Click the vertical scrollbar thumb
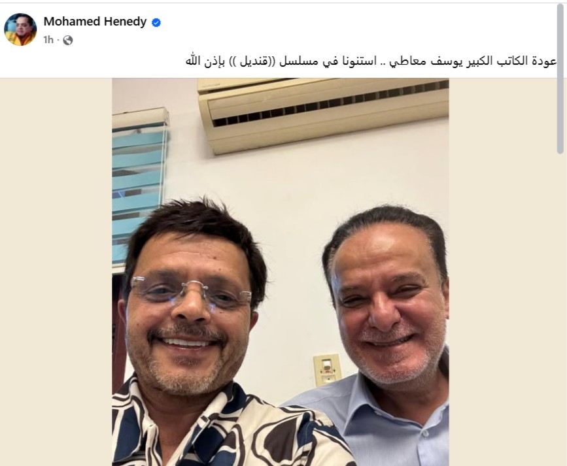 pos(560,78)
